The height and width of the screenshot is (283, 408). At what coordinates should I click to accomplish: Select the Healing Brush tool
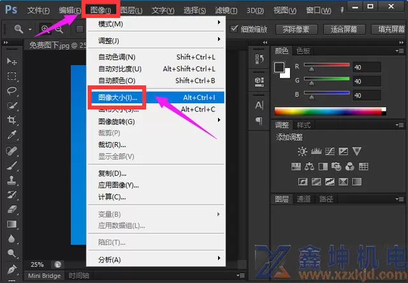coord(11,151)
